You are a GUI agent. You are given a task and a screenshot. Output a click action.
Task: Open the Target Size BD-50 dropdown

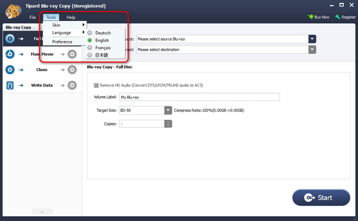point(168,110)
